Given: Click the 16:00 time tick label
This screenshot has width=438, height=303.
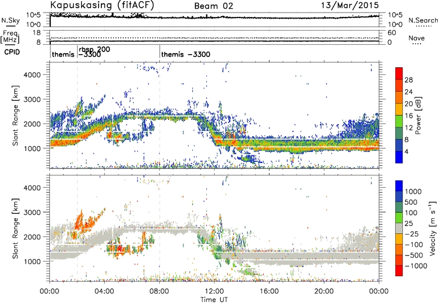Looking at the screenshot, I should [269, 292].
